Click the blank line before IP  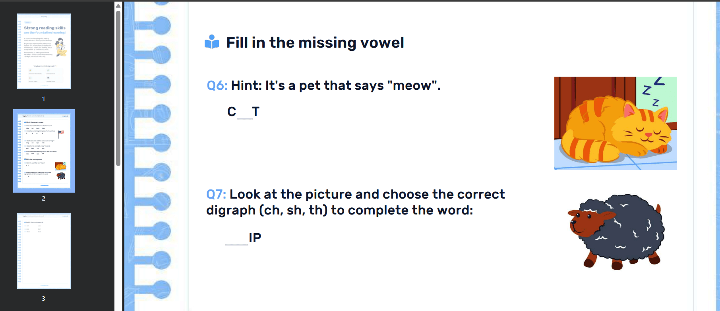tap(236, 240)
